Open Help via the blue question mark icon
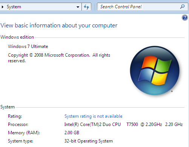 185,18
